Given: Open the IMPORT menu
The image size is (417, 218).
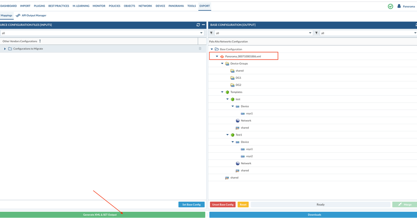Looking at the screenshot, I should [x=25, y=6].
